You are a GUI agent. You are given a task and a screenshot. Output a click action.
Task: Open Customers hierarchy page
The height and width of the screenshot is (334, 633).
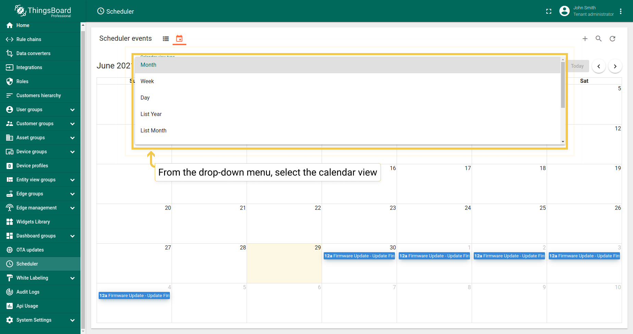(40, 95)
